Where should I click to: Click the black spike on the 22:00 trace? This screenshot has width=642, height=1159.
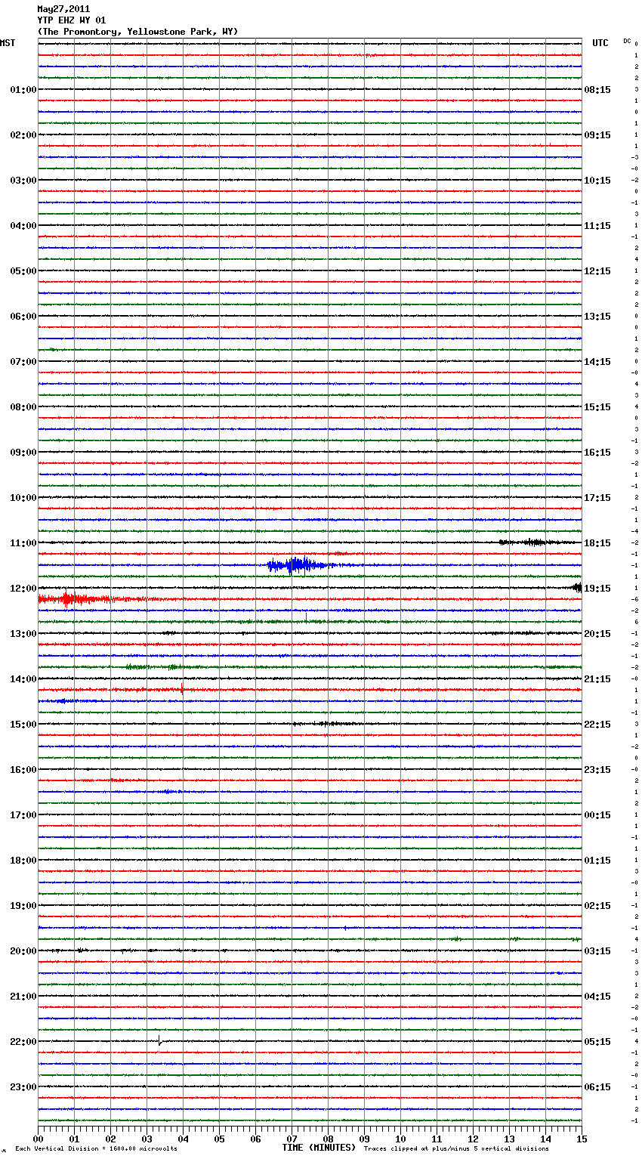(x=160, y=1040)
